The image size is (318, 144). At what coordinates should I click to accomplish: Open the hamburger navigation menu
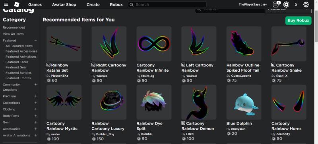6,4
